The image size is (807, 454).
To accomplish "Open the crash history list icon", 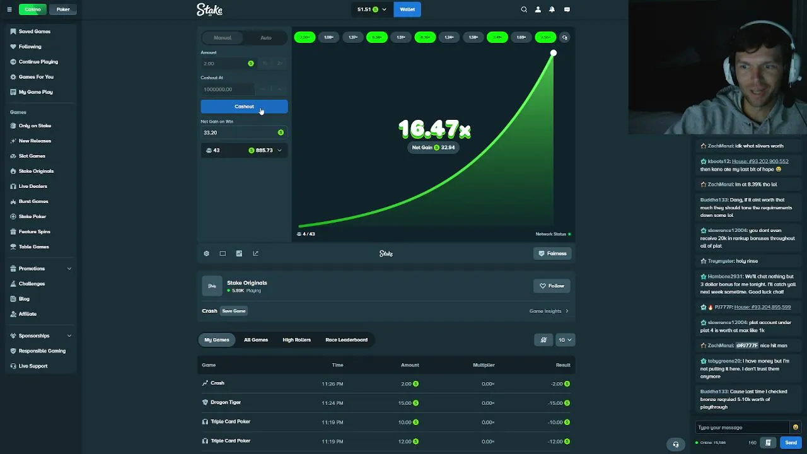I will point(565,37).
